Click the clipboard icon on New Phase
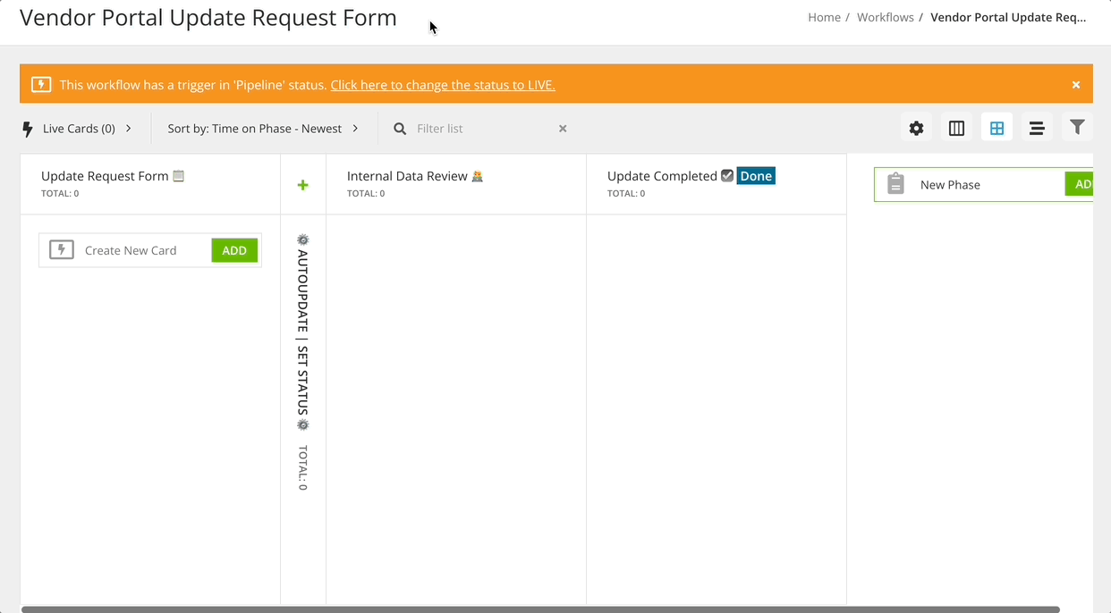 pyautogui.click(x=895, y=184)
